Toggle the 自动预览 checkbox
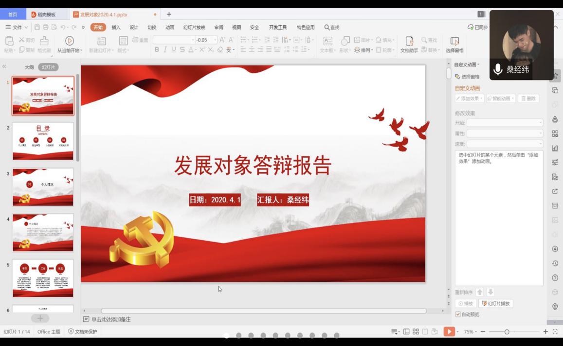The width and height of the screenshot is (563, 346). 458,314
